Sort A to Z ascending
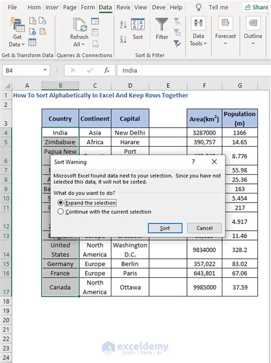 click(123, 24)
